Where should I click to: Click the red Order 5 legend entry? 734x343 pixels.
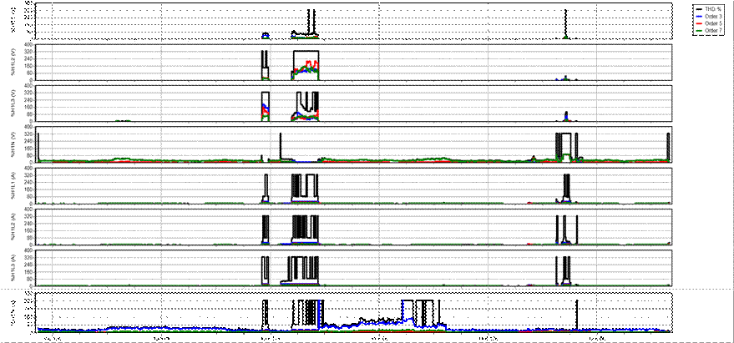tap(712, 23)
